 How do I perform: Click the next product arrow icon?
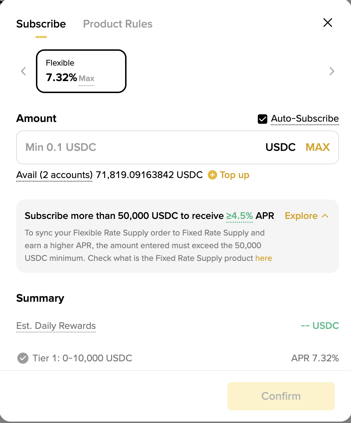(x=332, y=71)
